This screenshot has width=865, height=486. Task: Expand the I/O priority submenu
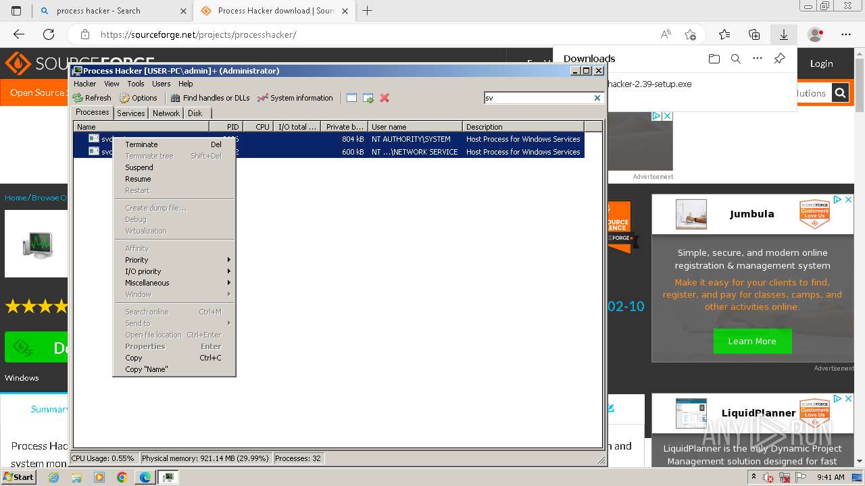pyautogui.click(x=174, y=271)
